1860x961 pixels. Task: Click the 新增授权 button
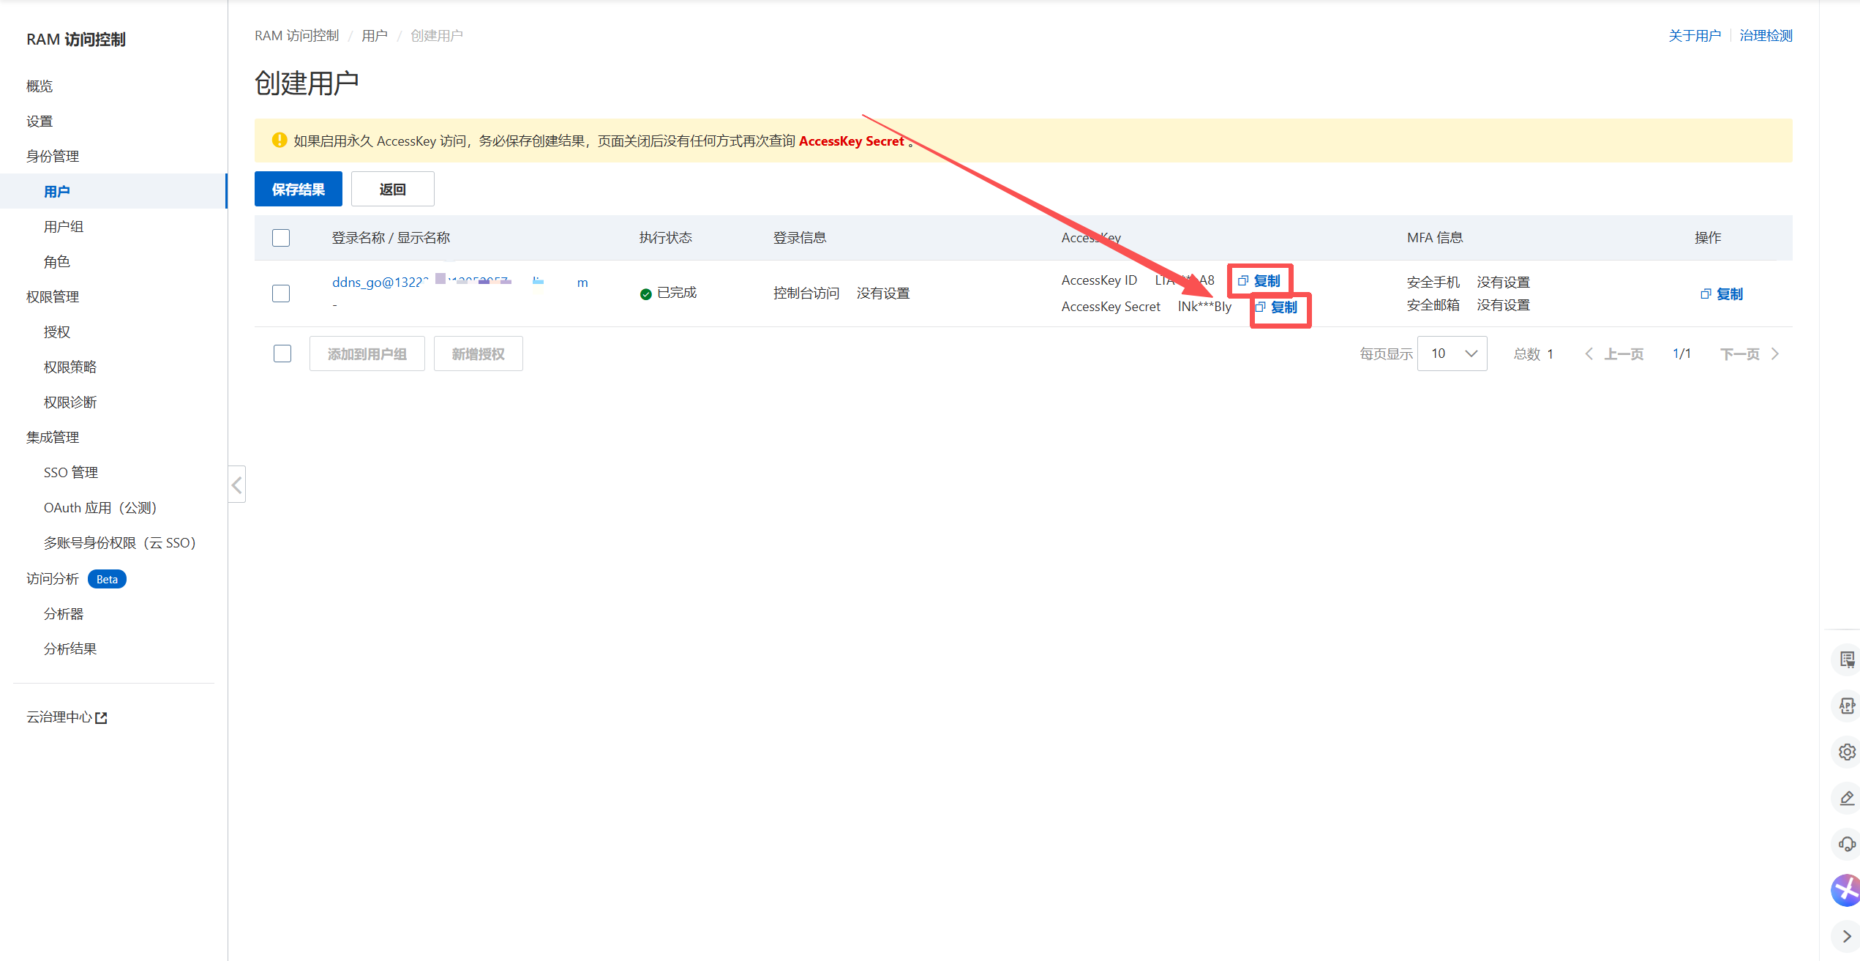point(479,354)
